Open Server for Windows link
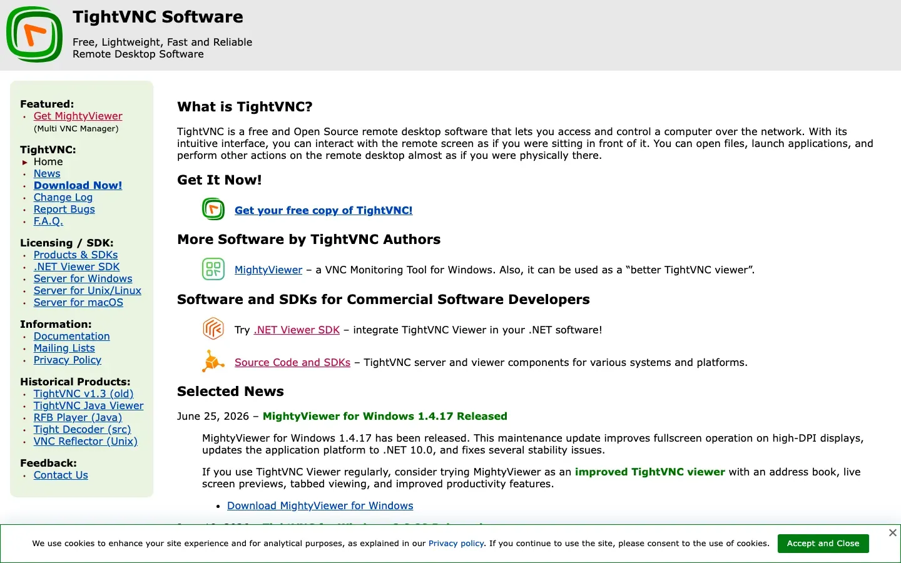Viewport: 901px width, 563px height. point(83,278)
